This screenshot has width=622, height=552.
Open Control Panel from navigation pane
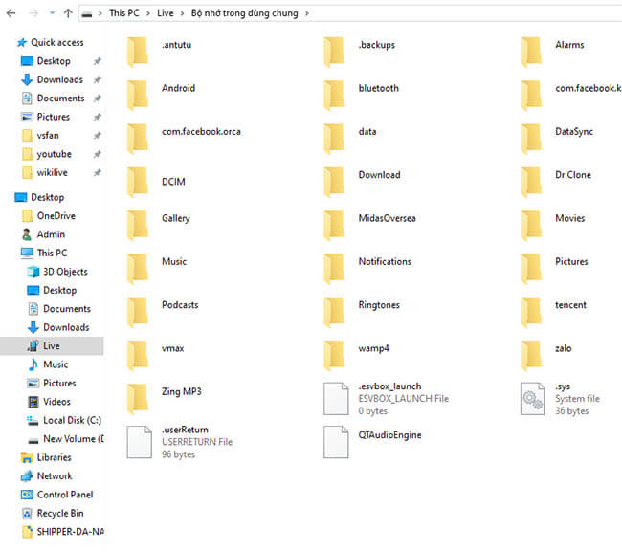pos(65,495)
